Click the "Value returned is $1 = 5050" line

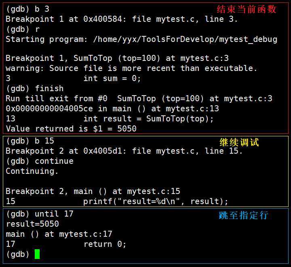coord(71,129)
